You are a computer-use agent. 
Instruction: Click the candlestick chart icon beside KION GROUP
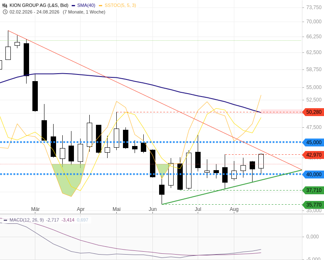(x=5, y=5)
